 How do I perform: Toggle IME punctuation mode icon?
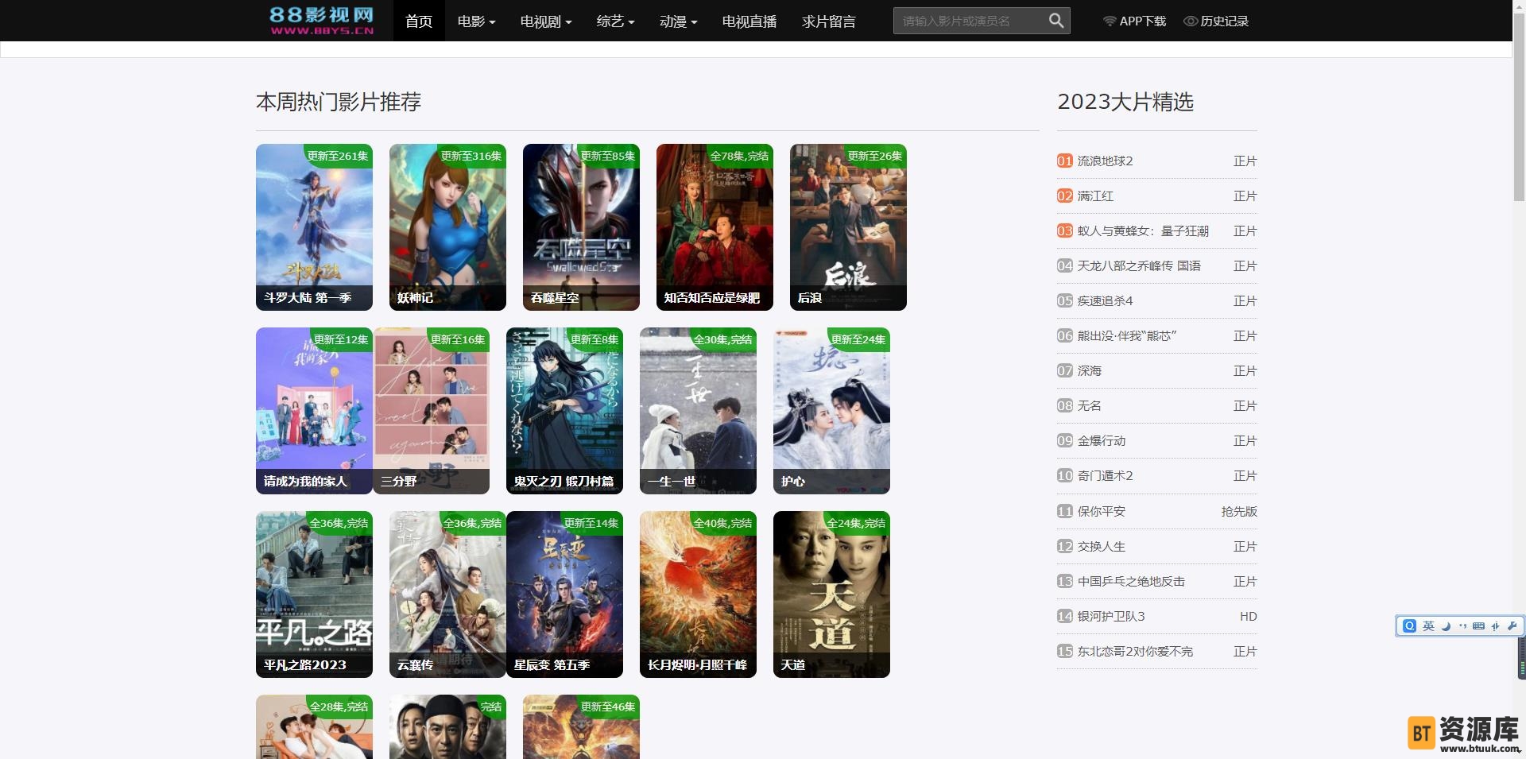[1462, 626]
